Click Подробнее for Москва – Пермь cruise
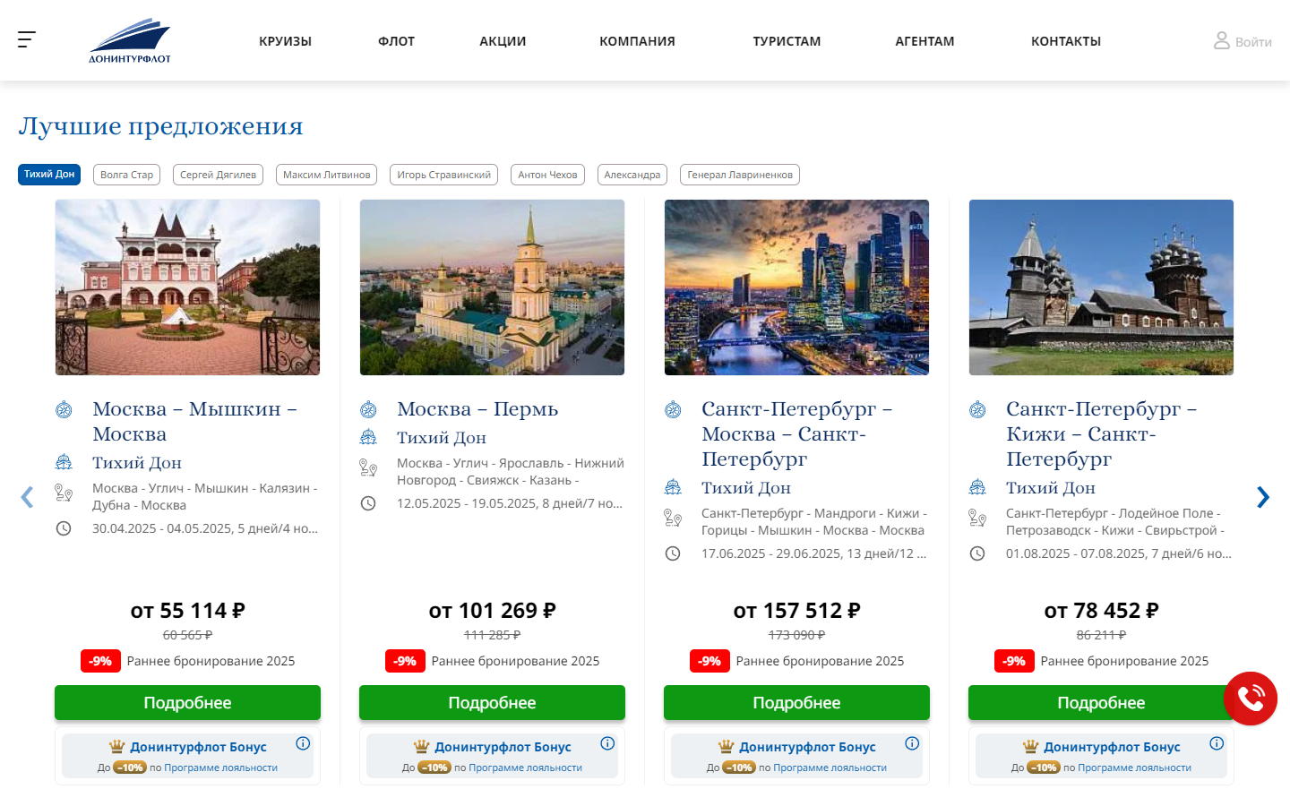Image resolution: width=1290 pixels, height=806 pixels. point(492,703)
